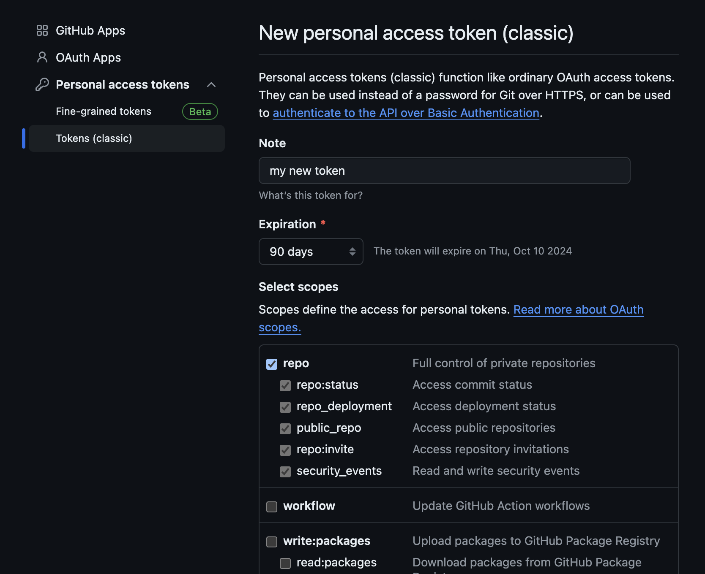Image resolution: width=705 pixels, height=574 pixels.
Task: Click the Personal access tokens key icon
Action: (42, 84)
